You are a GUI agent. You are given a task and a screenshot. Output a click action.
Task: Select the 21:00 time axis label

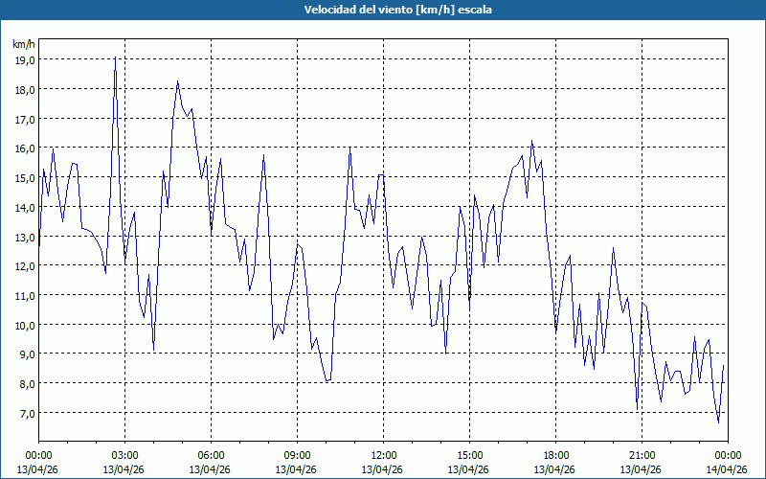click(x=642, y=455)
